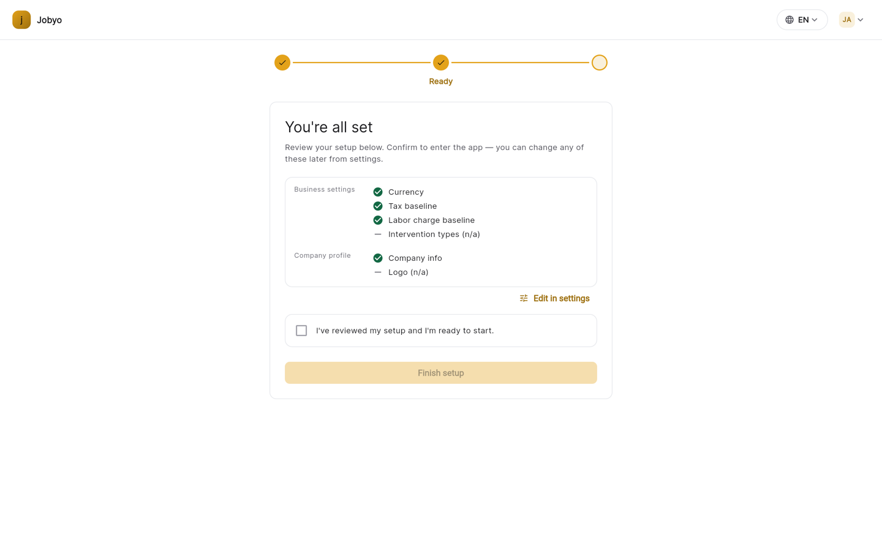Screen dimensions: 882x551
Task: Click the final empty step circle
Action: click(x=600, y=62)
